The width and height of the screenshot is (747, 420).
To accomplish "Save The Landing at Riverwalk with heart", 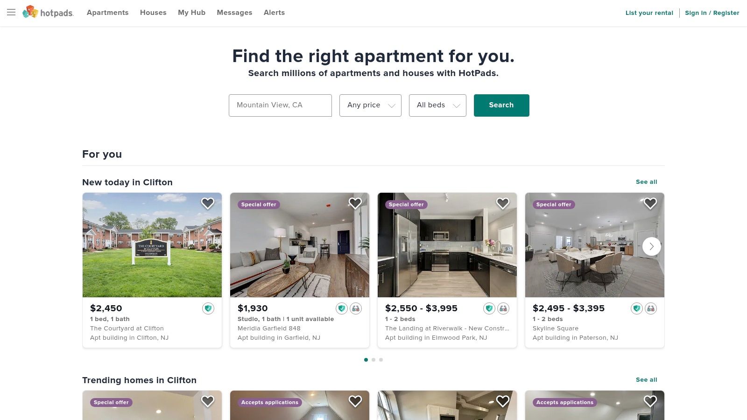I will pos(503,203).
